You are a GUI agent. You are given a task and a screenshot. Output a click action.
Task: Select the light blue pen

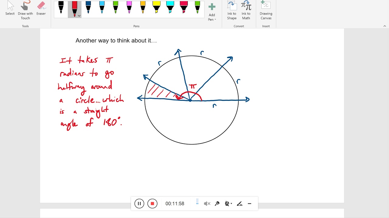[x=102, y=8]
